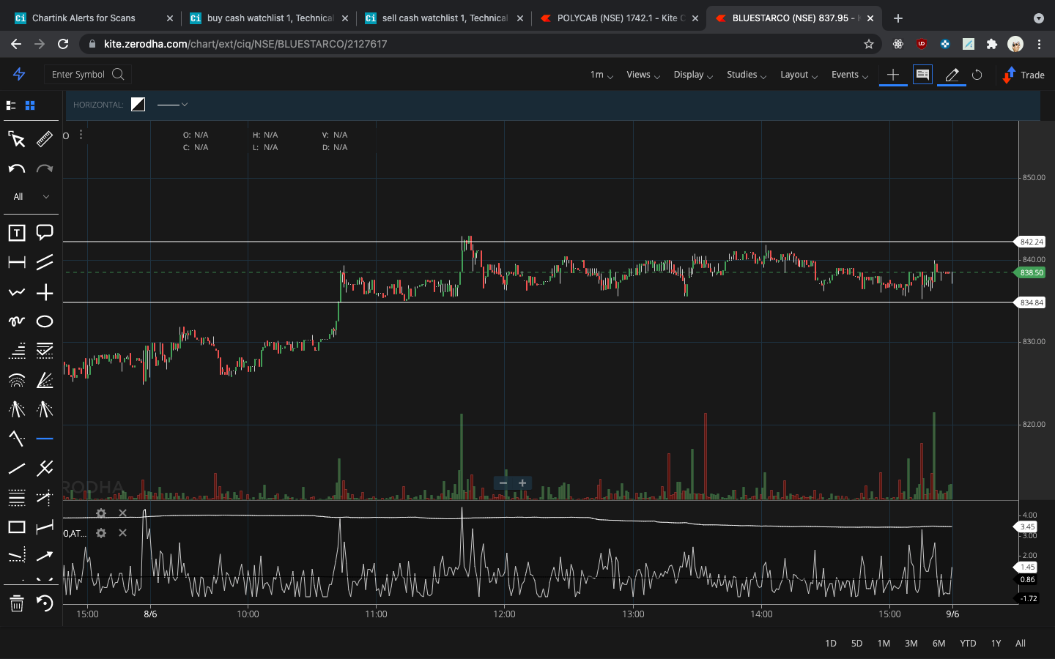Viewport: 1055px width, 659px height.
Task: Open settings gear of the ATR study
Action: click(x=100, y=533)
